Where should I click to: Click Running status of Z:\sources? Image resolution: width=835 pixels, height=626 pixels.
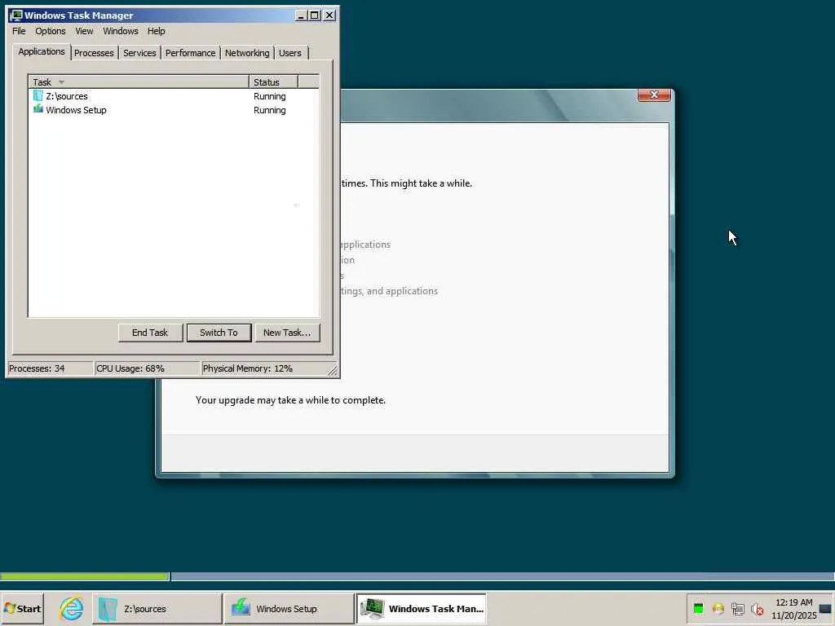269,96
